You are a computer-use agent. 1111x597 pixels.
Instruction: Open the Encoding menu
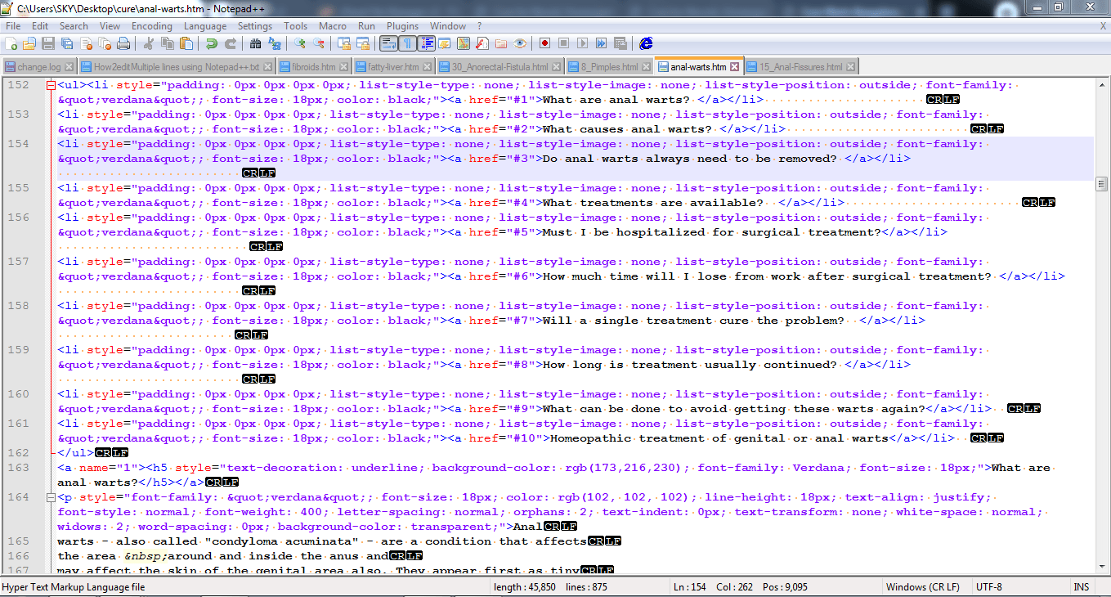(x=152, y=25)
